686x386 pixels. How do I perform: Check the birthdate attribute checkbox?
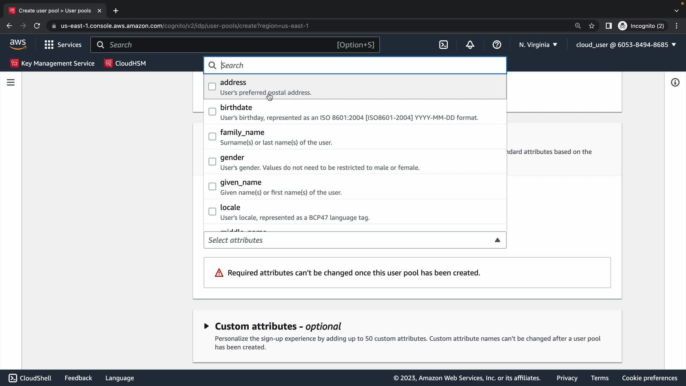tap(212, 112)
